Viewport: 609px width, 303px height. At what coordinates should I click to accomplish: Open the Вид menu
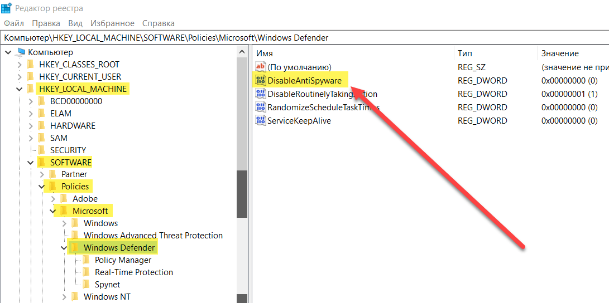point(75,23)
